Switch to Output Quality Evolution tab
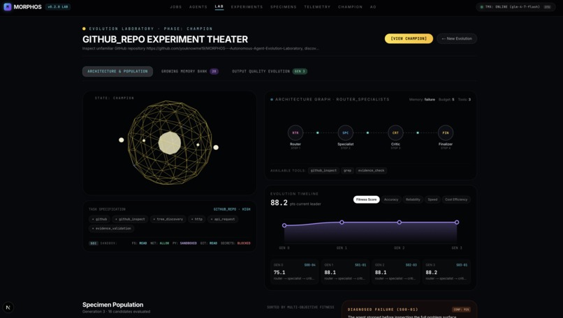Viewport: 563px width, 318px height. [270, 71]
